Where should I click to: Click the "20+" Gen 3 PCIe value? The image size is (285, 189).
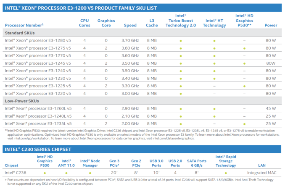pos(114,173)
